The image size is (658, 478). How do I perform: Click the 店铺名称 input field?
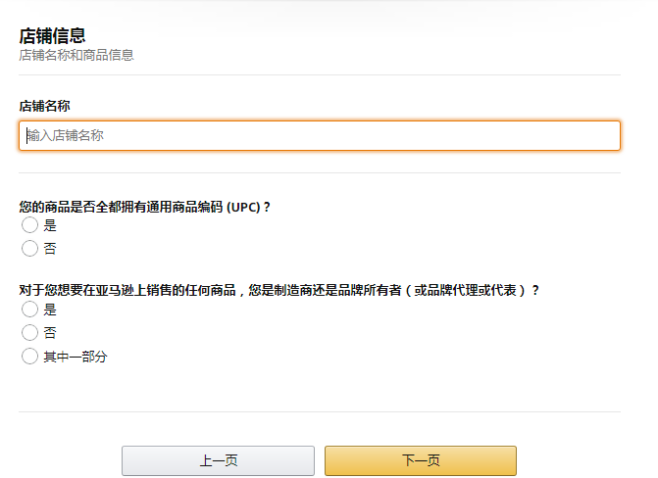319,136
